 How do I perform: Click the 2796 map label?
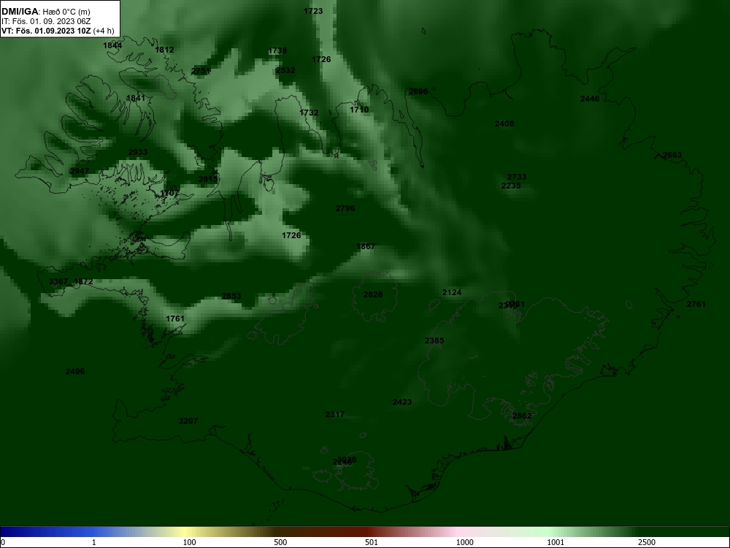(345, 208)
